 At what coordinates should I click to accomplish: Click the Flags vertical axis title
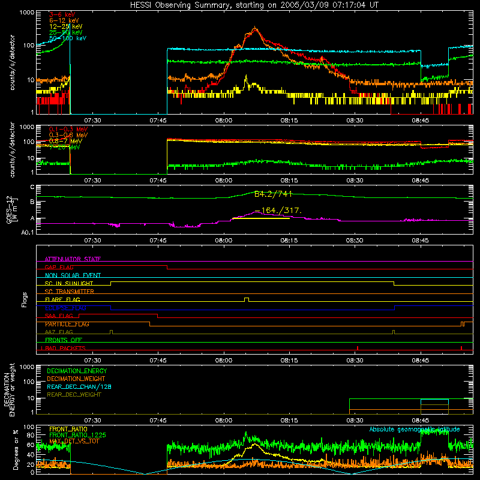25,299
